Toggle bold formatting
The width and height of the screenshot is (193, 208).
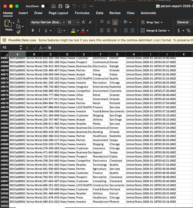click(x=33, y=31)
